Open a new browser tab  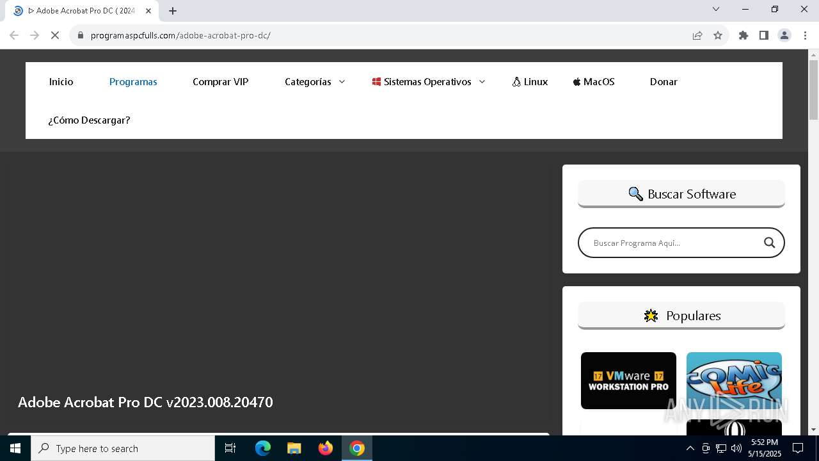pos(173,11)
